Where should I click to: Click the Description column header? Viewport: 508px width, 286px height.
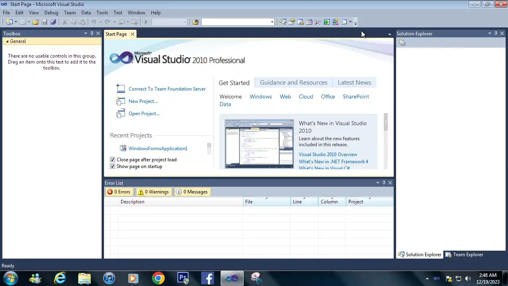(x=180, y=202)
